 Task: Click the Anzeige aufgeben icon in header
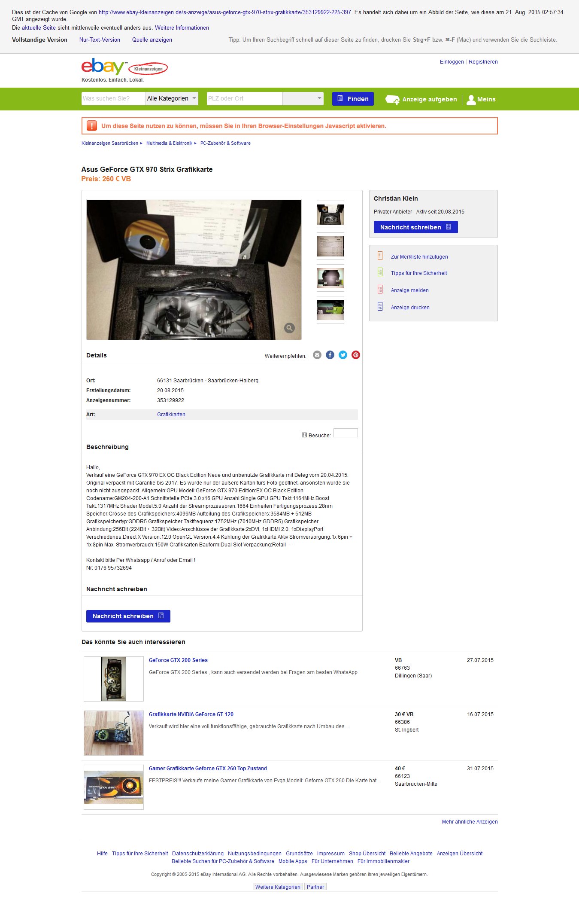pyautogui.click(x=392, y=100)
